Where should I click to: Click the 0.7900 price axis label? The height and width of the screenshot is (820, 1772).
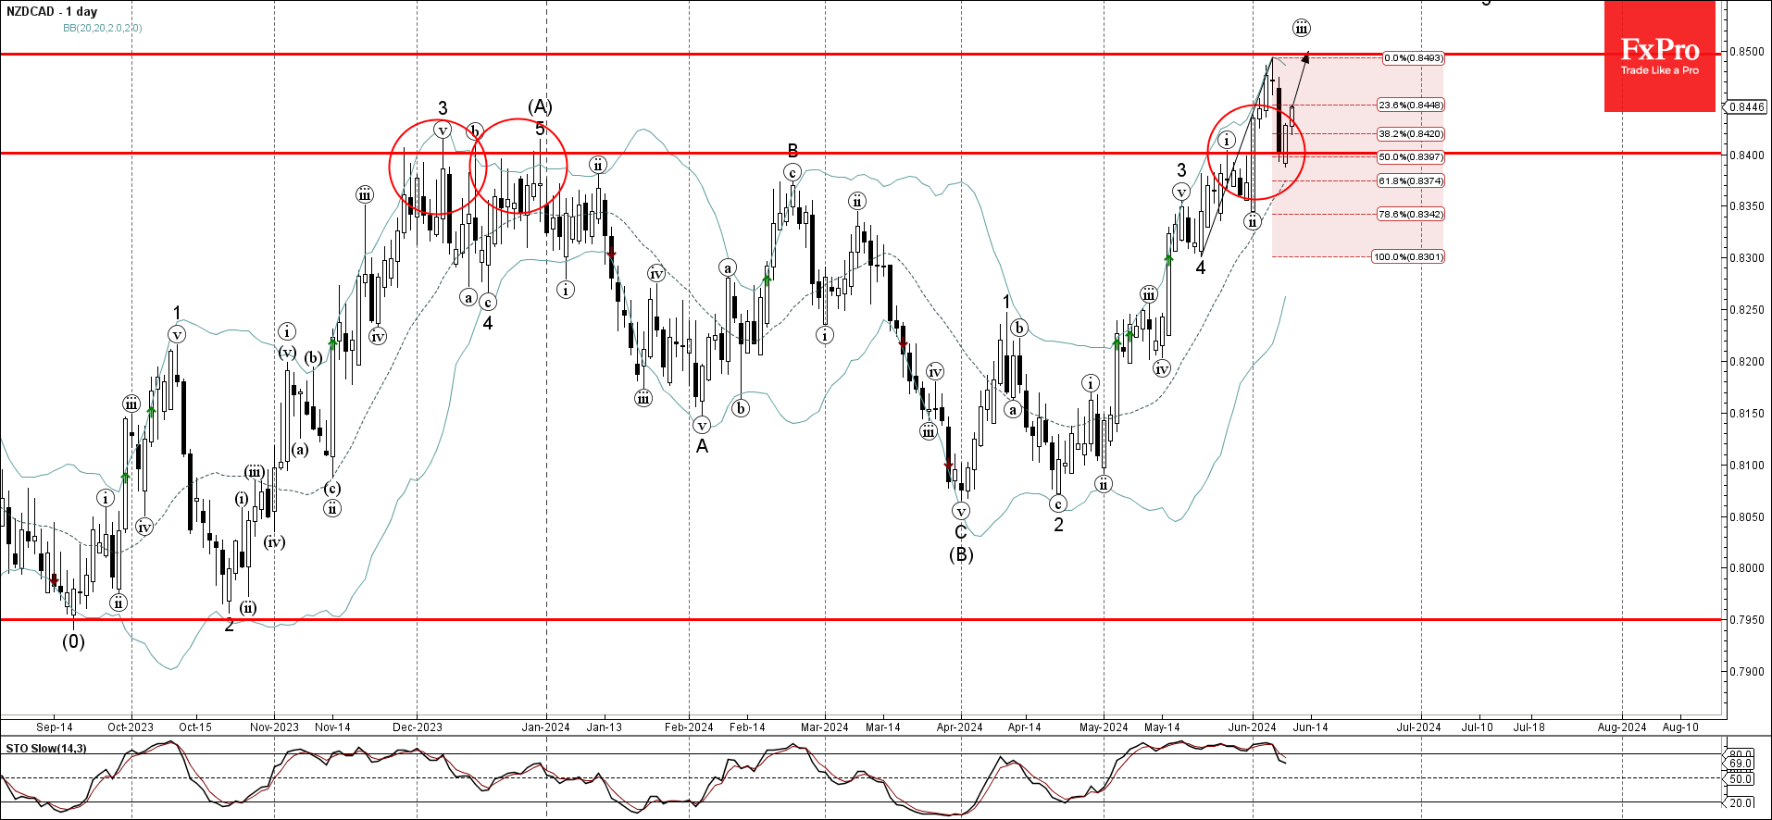1746,672
